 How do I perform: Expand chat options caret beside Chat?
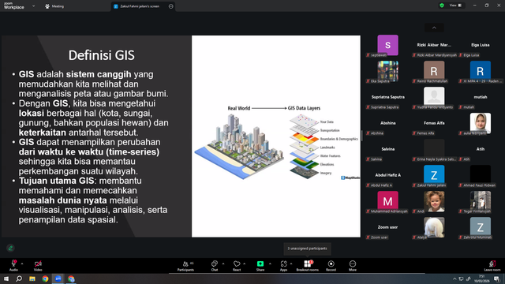point(223,263)
